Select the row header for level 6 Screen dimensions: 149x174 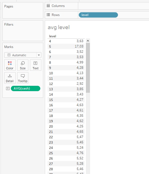pyautogui.click(x=50, y=52)
